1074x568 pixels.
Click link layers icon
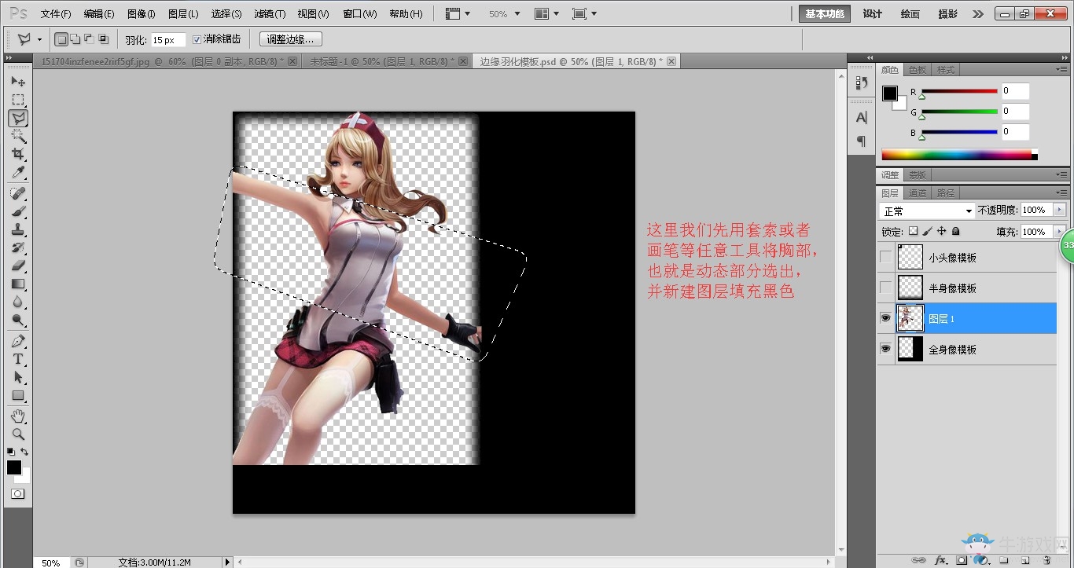tap(918, 560)
